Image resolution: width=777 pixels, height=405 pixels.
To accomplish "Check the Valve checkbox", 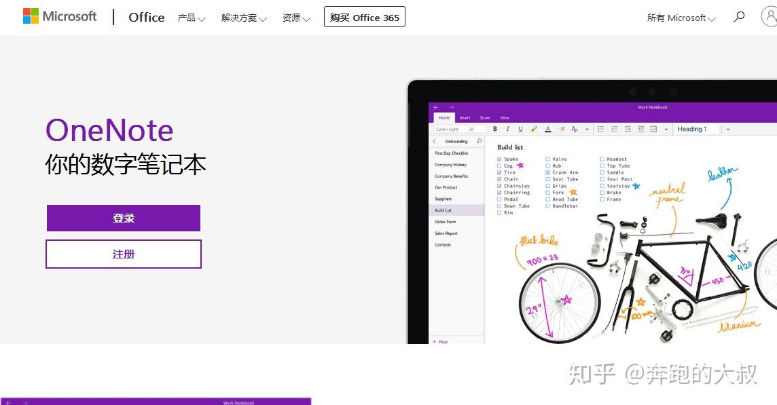I will [x=548, y=159].
